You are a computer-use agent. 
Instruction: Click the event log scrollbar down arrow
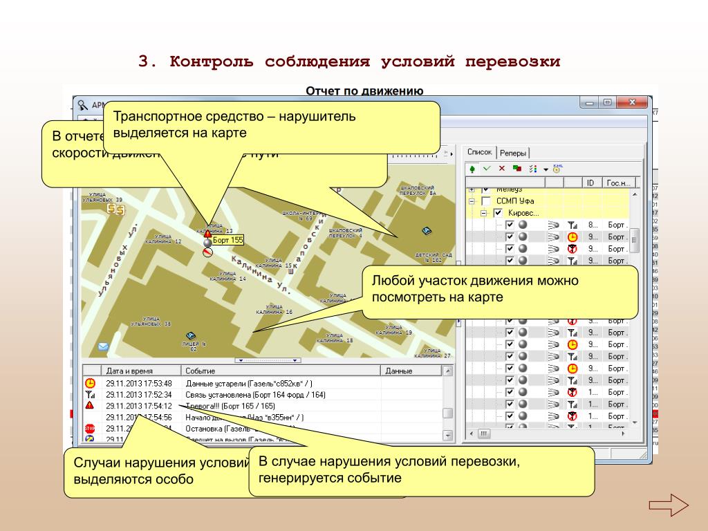447,436
